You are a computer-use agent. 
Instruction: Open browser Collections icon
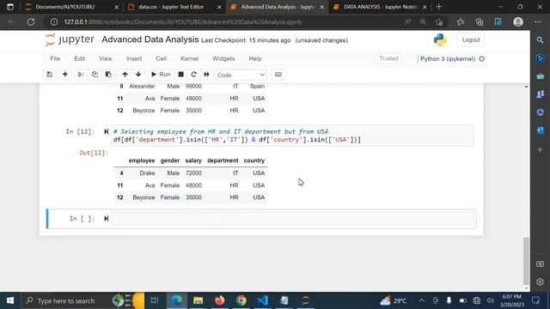coord(480,22)
